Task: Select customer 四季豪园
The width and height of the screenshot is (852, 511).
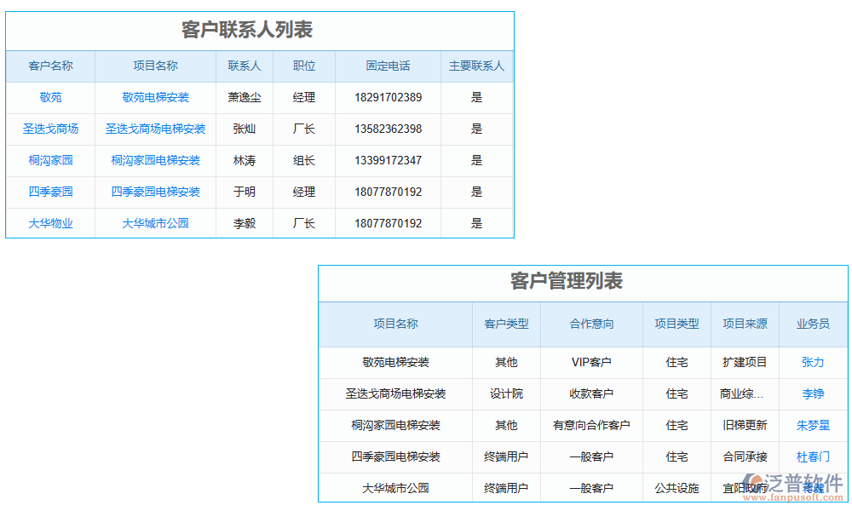Action: click(49, 192)
